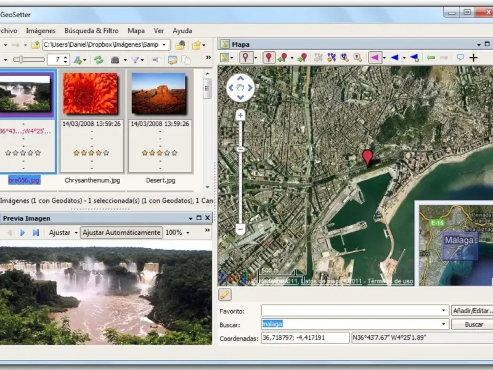Click the thumbnail size slider
The width and height of the screenshot is (493, 370).
[x=27, y=60]
